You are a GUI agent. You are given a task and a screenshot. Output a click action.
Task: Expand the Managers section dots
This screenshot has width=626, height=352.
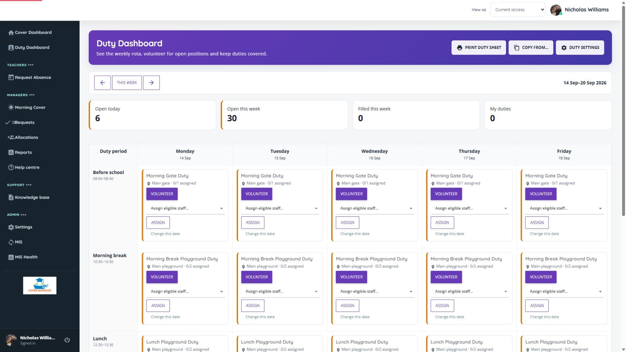32,95
